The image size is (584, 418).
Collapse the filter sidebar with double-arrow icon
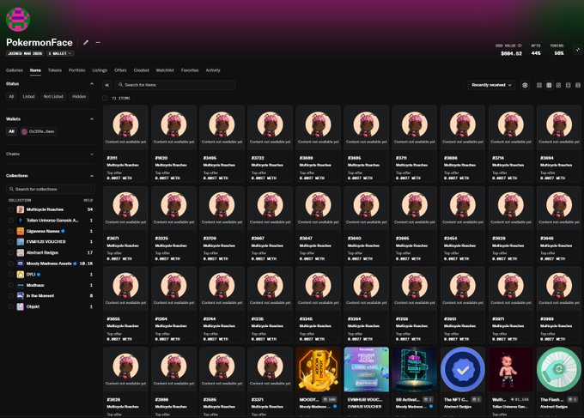click(x=106, y=85)
